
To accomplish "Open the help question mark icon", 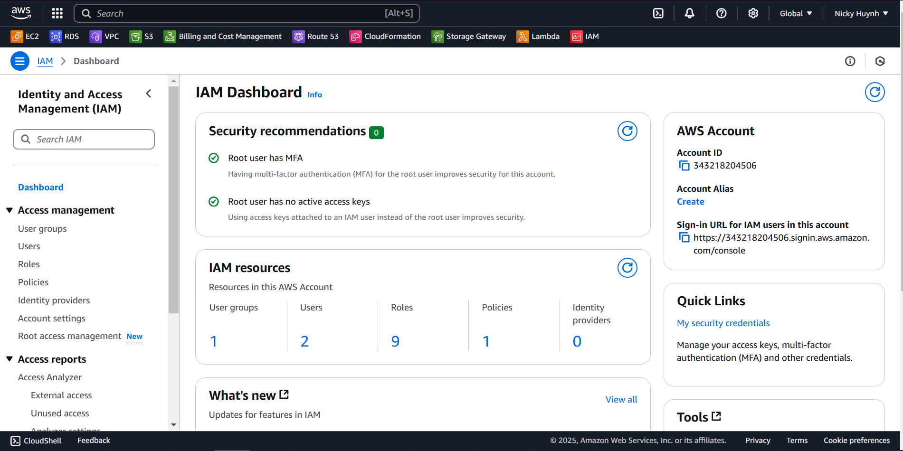I will tap(722, 13).
